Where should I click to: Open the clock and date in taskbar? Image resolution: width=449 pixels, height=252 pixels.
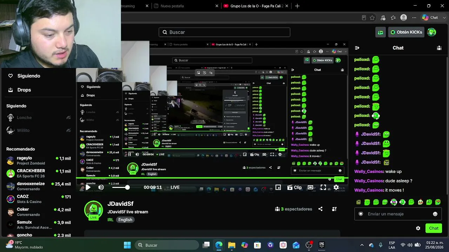pyautogui.click(x=434, y=245)
